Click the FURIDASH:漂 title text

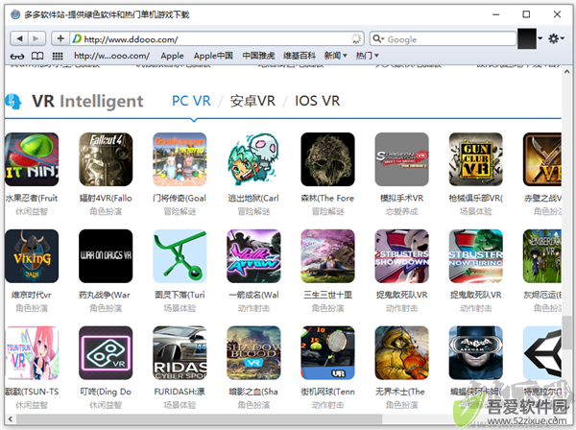180,392
